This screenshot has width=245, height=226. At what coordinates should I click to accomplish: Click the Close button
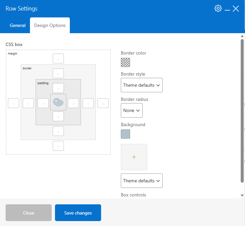pyautogui.click(x=29, y=213)
